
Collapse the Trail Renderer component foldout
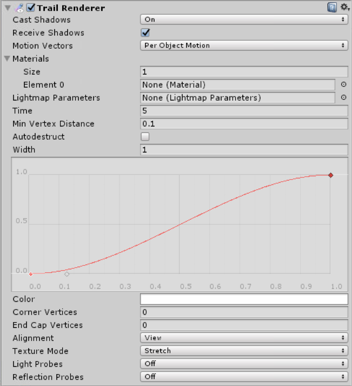coord(8,8)
